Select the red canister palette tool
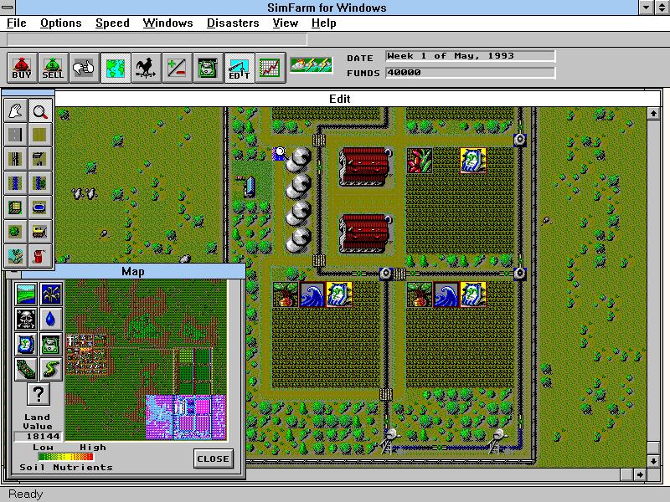 click(x=40, y=256)
